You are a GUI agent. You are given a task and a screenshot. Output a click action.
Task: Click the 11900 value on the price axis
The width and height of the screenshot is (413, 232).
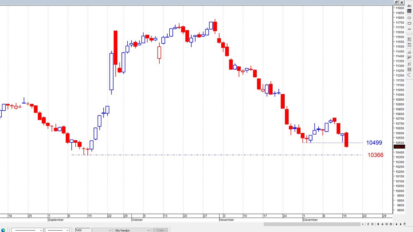tap(400, 8)
